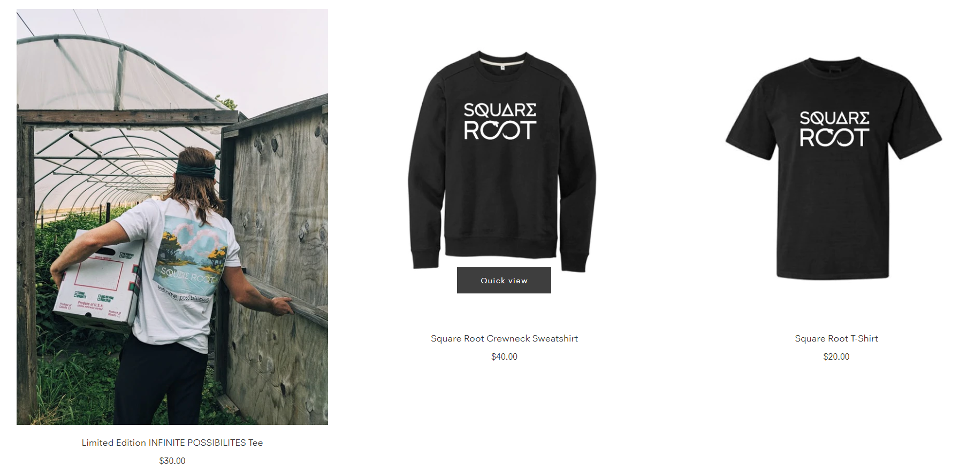This screenshot has width=967, height=473.
Task: Click the white neck tag inside the sweatshirt collar
Action: tap(502, 68)
